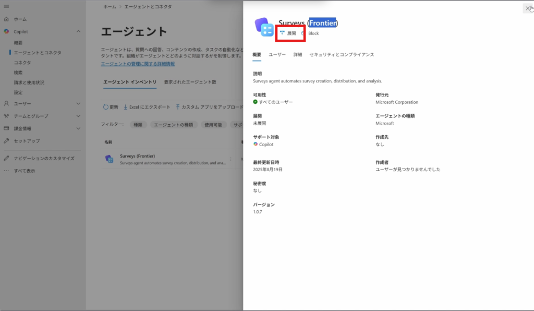Select the エージェントの種類 filter chip
The image size is (534, 311).
click(x=172, y=125)
